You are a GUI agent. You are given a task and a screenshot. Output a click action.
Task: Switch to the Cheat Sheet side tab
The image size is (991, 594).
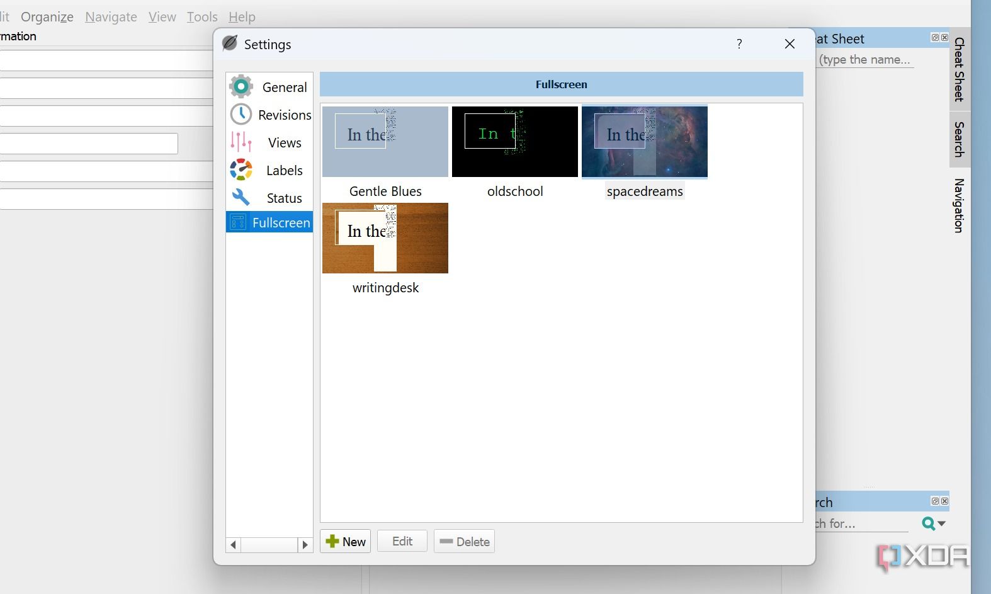pyautogui.click(x=960, y=69)
